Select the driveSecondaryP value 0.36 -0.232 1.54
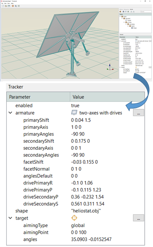 coord(87,197)
